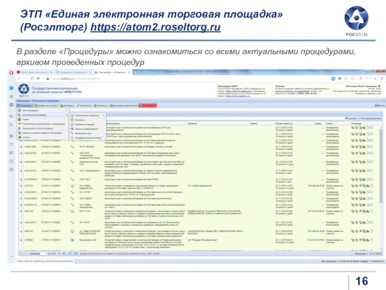The height and width of the screenshot is (290, 386).
Task: Click the 'Центр поддержки пользователей' link
Action: (x=292, y=91)
